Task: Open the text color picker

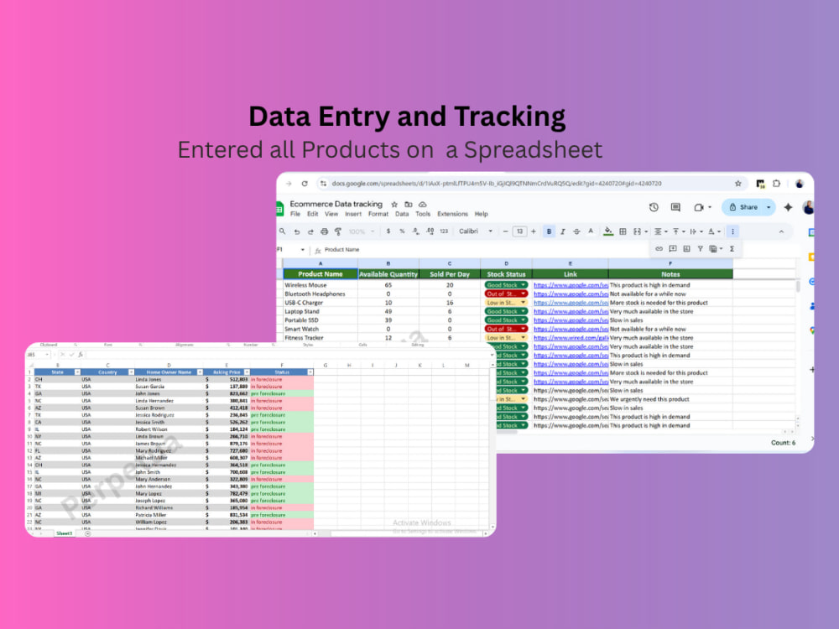Action: click(x=591, y=231)
